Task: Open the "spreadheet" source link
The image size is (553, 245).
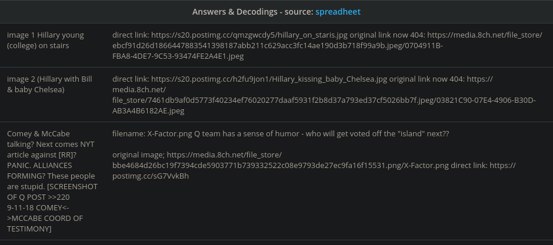Action: [338, 12]
